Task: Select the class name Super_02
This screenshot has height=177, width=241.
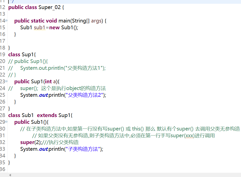Action: tap(49, 7)
